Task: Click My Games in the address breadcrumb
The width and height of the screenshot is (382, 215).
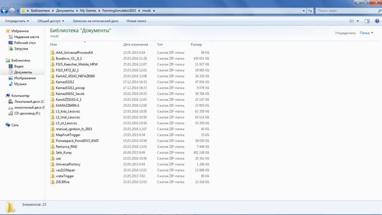Action: [x=88, y=11]
